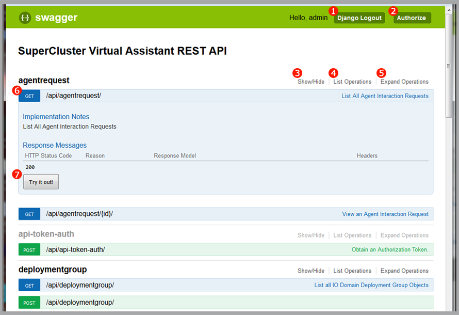Select the POST badge under deploymentgroup section
Image resolution: width=459 pixels, height=315 pixels.
click(29, 303)
